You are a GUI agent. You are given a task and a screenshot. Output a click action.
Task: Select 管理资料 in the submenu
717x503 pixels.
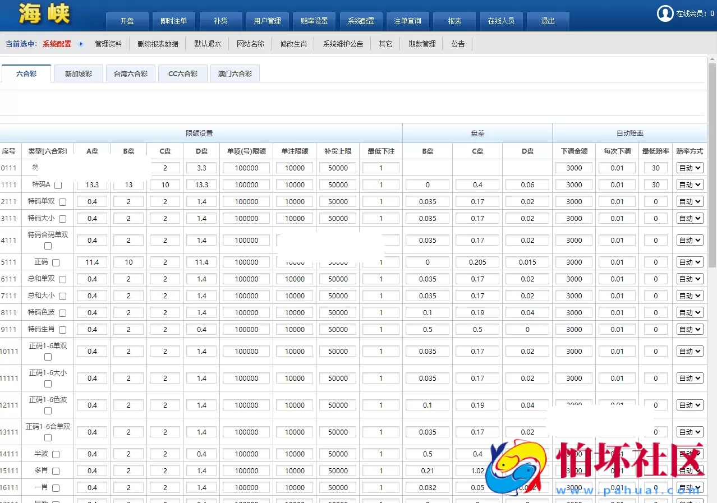tap(108, 43)
